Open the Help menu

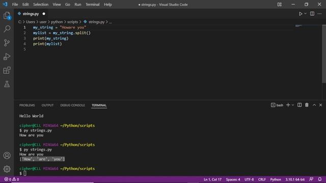(108, 5)
